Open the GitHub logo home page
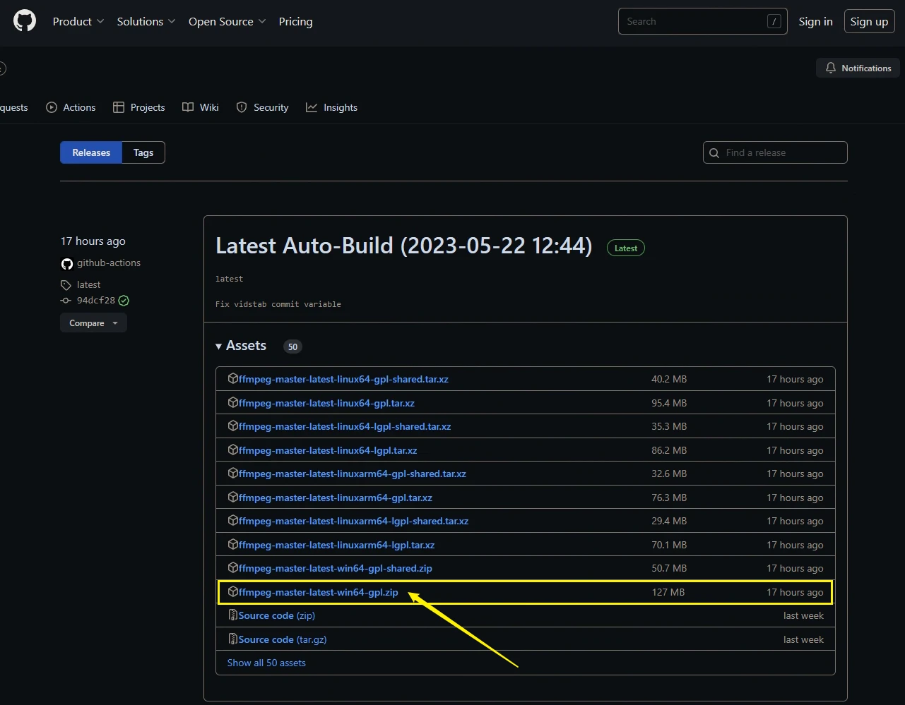Image resolution: width=905 pixels, height=705 pixels. coord(25,21)
